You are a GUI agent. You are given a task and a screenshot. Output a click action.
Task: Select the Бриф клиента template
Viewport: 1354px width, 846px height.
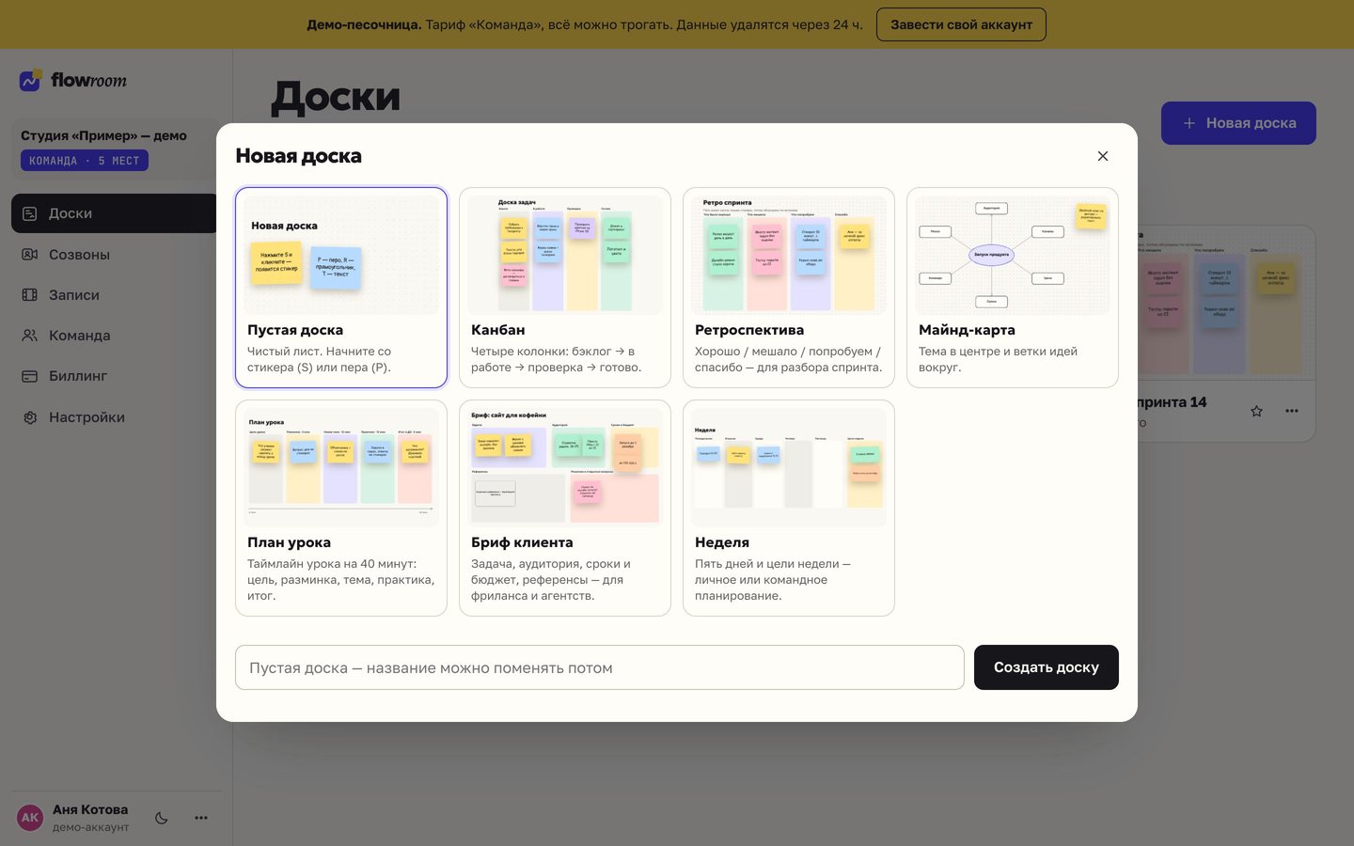pos(565,509)
